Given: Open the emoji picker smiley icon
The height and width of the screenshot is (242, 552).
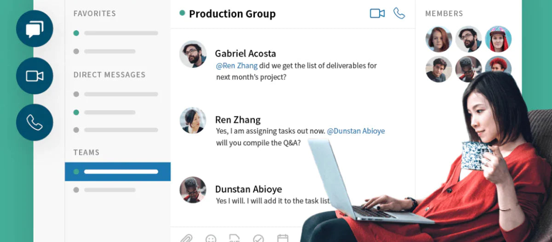Looking at the screenshot, I should click(211, 239).
